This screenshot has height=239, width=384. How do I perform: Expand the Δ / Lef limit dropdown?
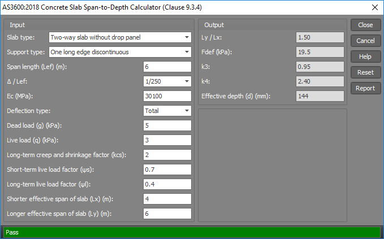(167, 81)
